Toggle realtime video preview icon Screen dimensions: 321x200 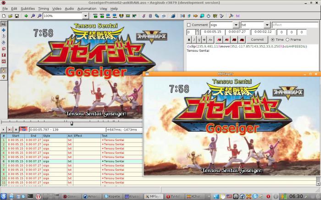tap(4, 70)
